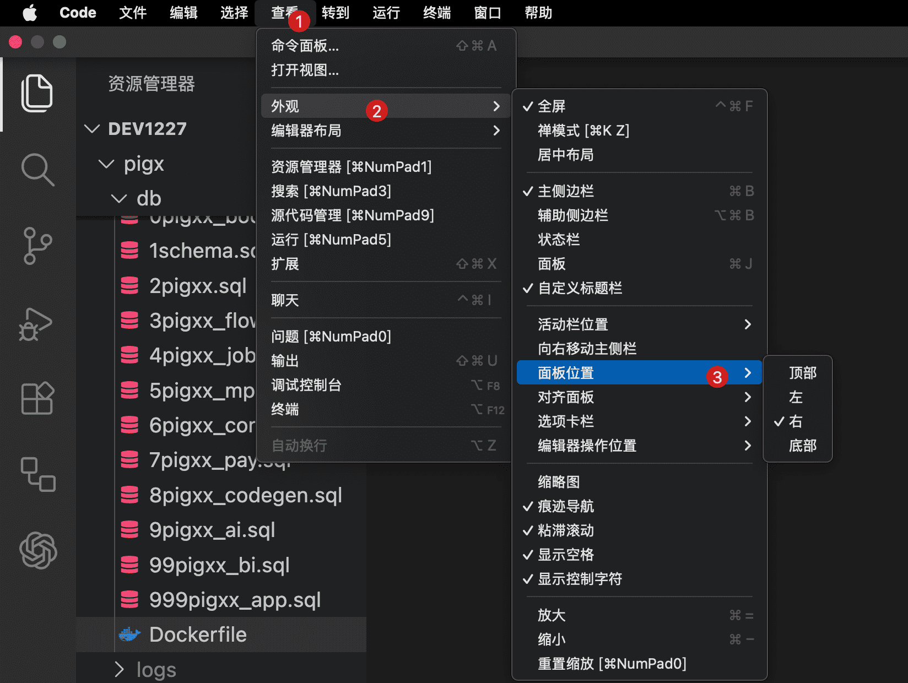Image resolution: width=908 pixels, height=683 pixels.
Task: Select 顶部 as panel position
Action: (x=802, y=373)
